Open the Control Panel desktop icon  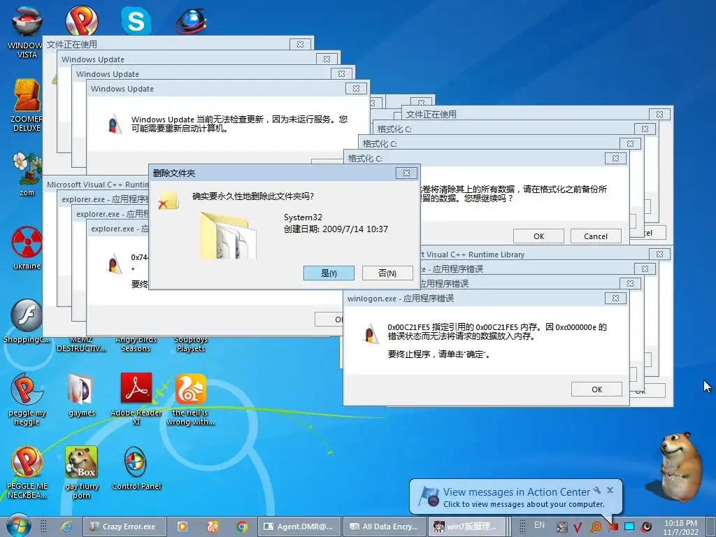136,468
